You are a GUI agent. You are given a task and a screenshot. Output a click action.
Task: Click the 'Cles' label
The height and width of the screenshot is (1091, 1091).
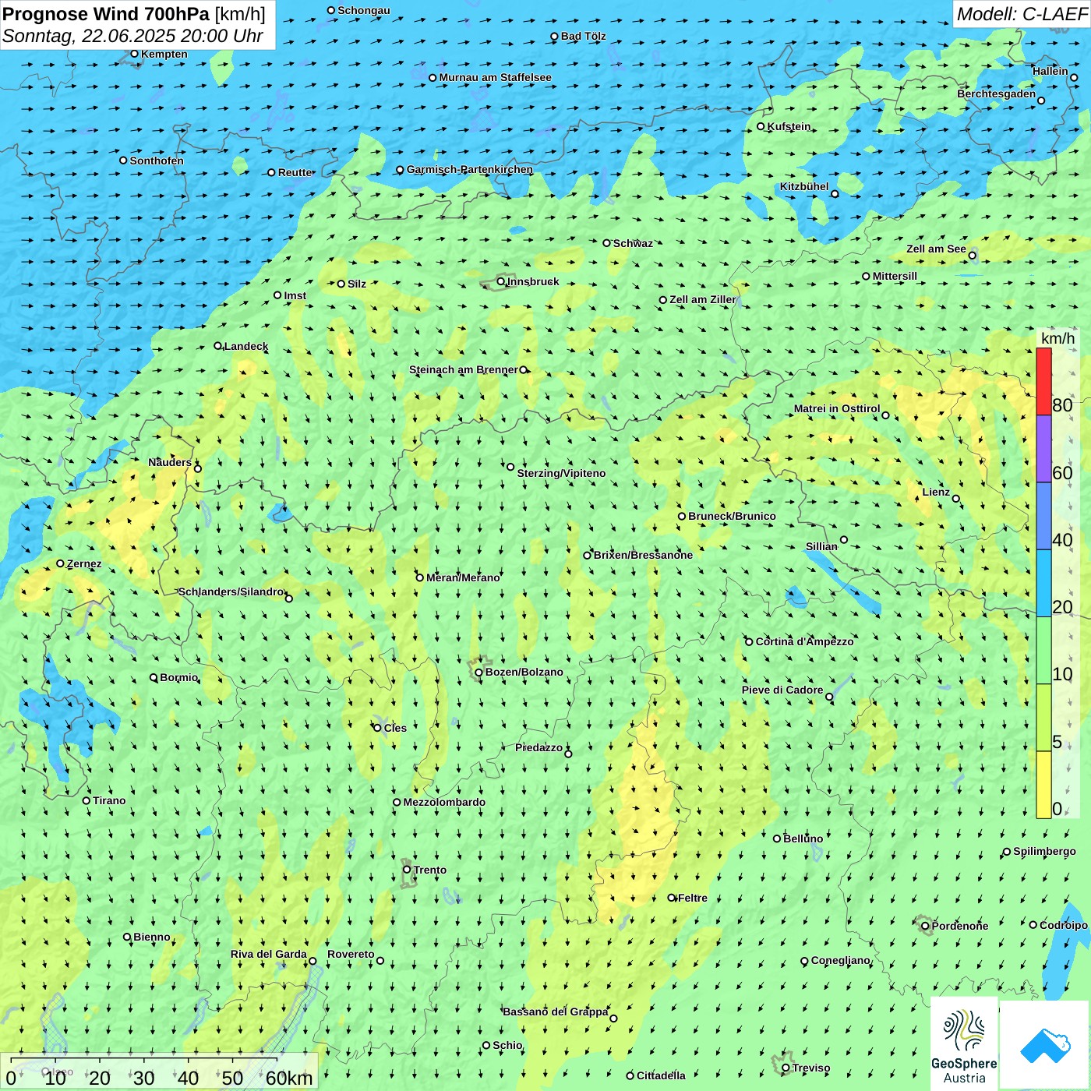[x=395, y=728]
